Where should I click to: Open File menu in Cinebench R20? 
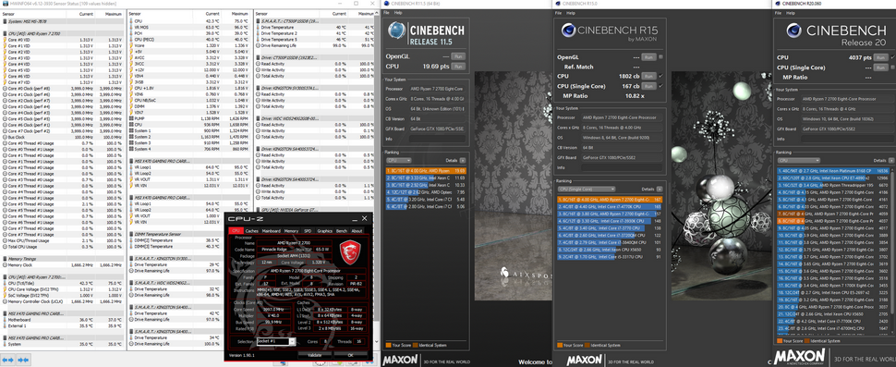point(778,13)
